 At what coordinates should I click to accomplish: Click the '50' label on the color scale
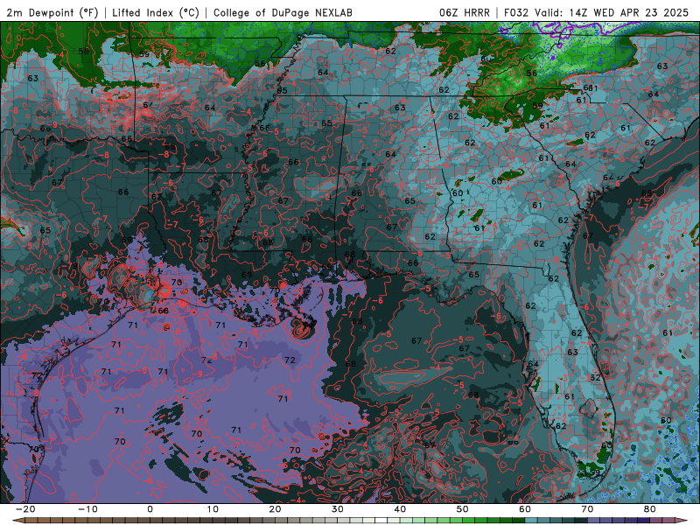pos(463,509)
